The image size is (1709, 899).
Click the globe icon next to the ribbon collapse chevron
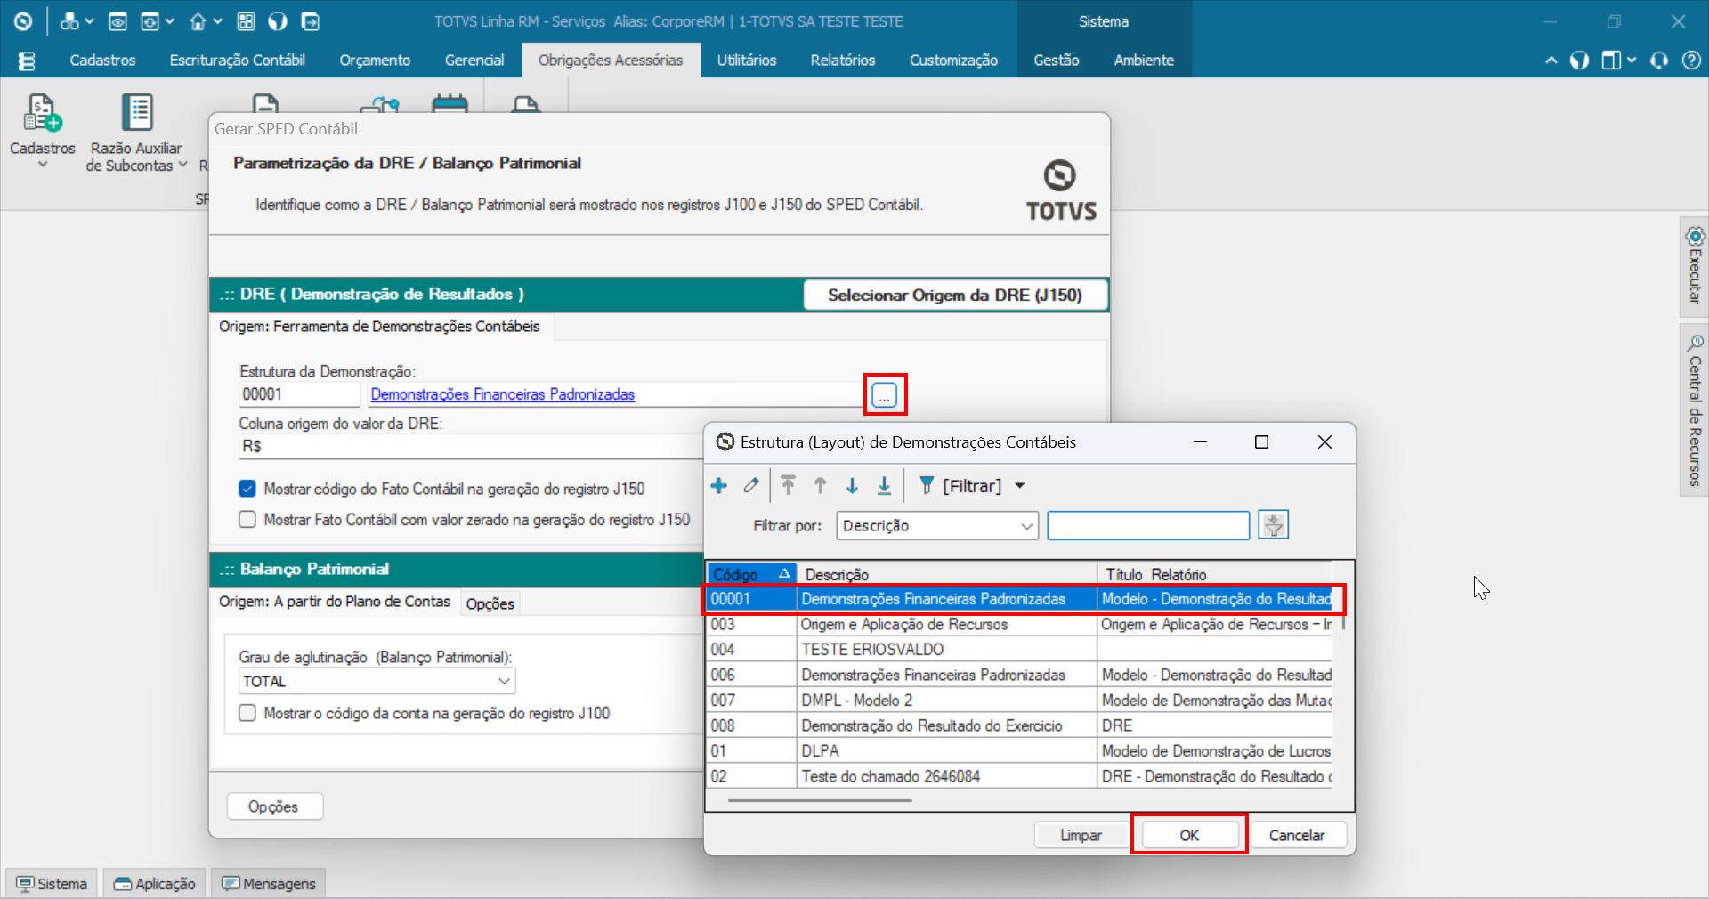tap(1579, 61)
